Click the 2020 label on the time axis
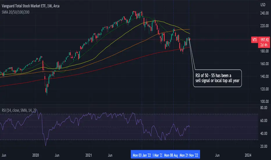This screenshot has width=271, height=160. 35,155
